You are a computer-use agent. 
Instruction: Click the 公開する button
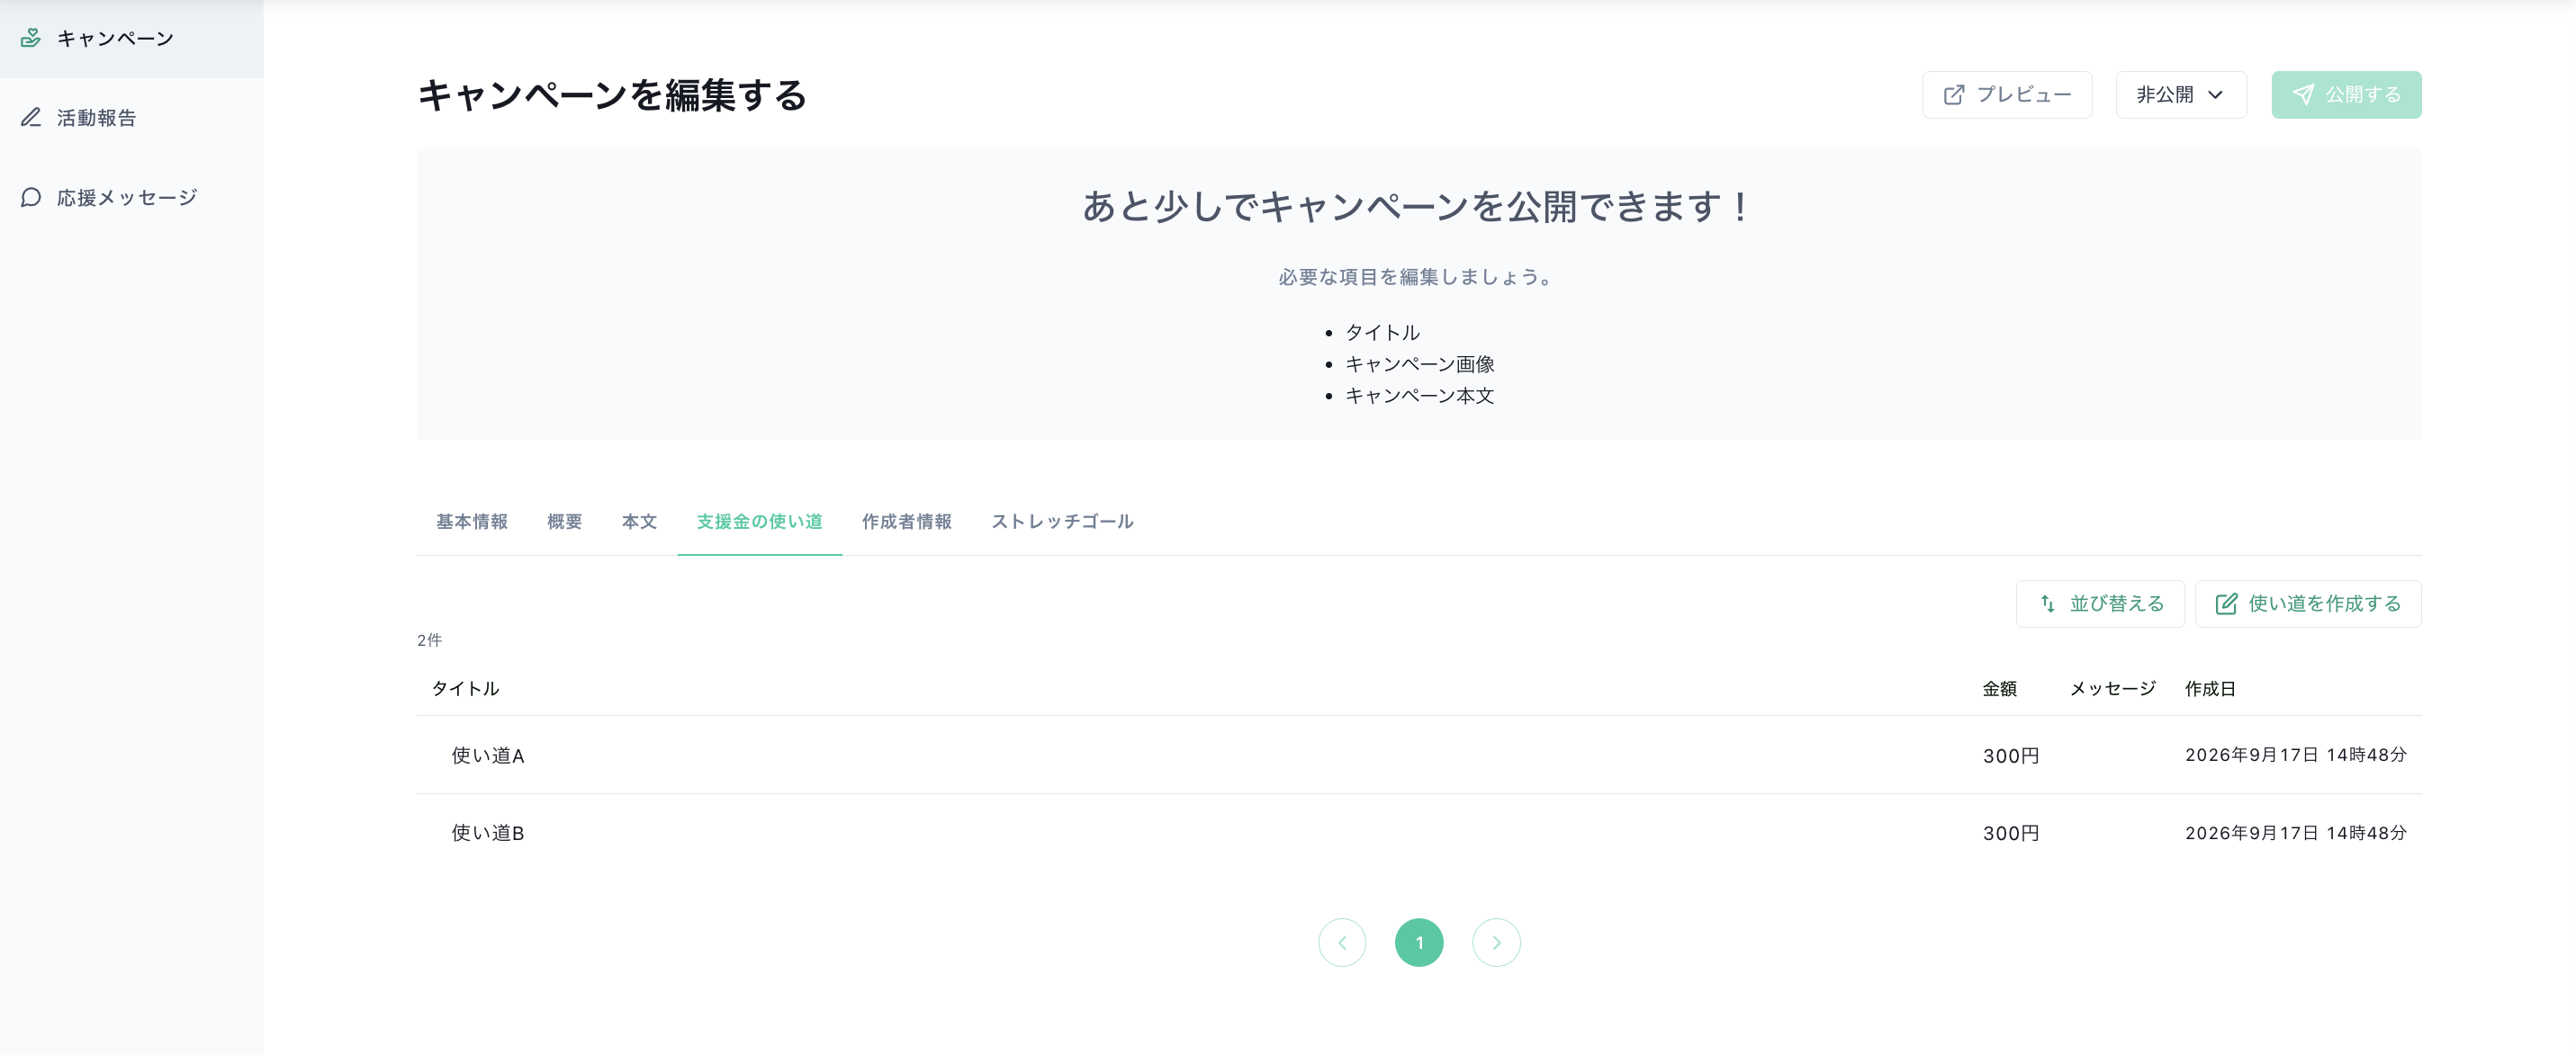[2346, 95]
